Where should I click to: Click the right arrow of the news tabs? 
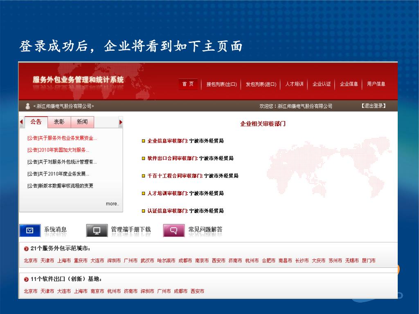tap(121, 122)
